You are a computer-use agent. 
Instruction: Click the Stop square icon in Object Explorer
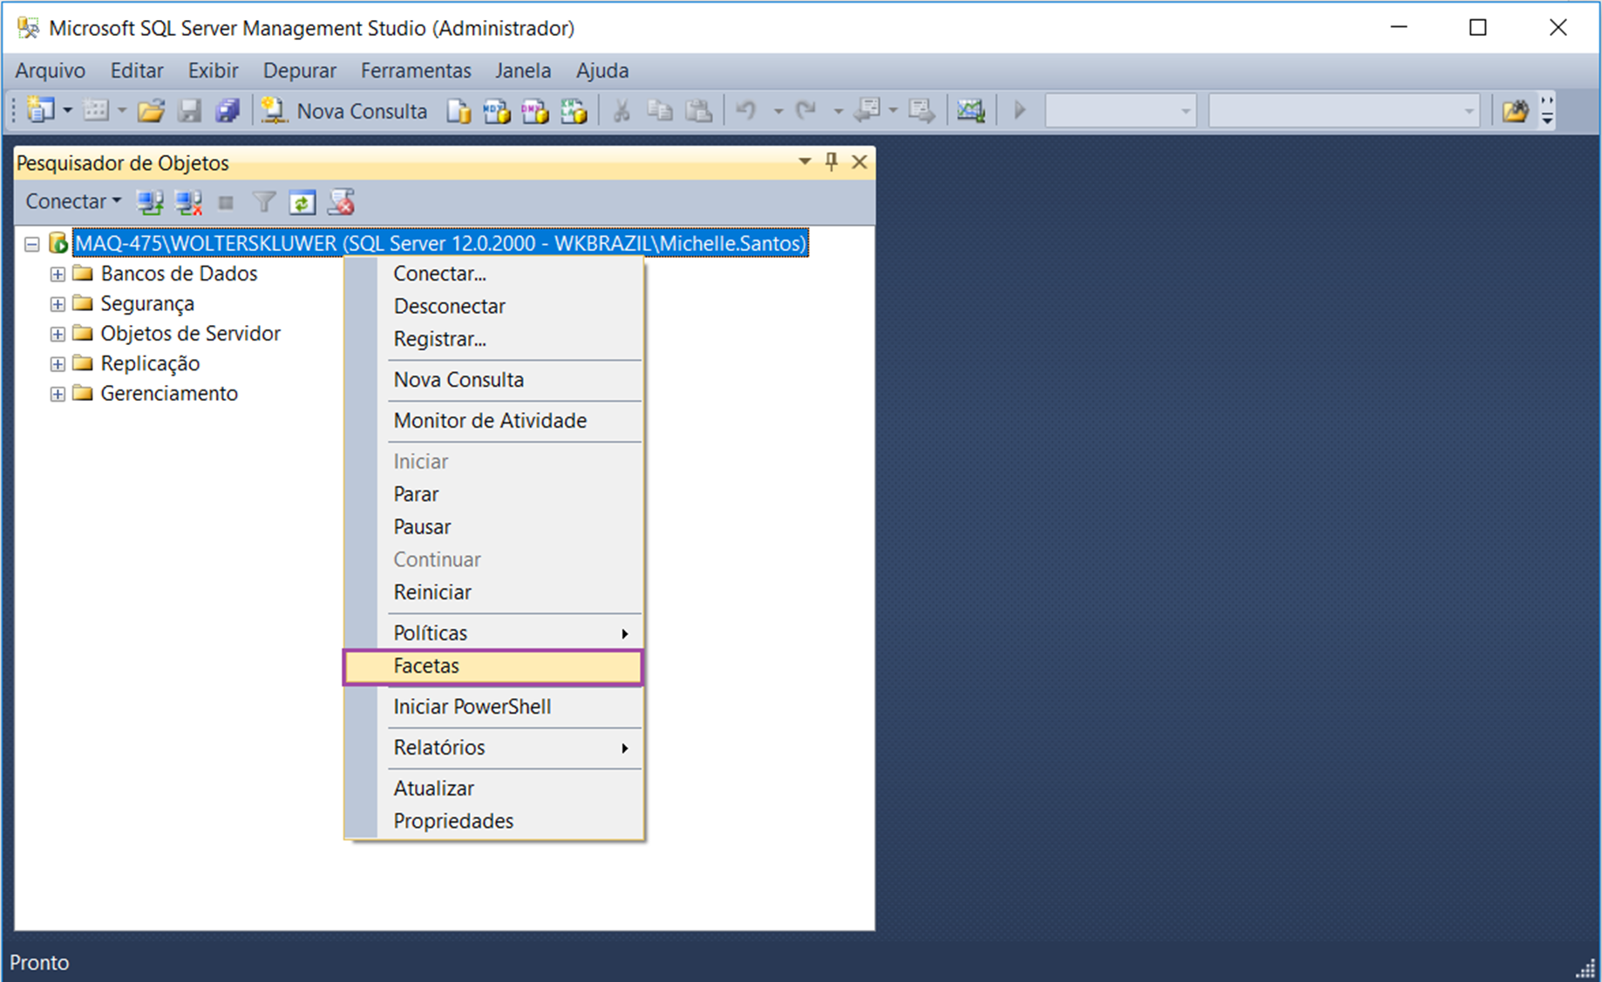(x=226, y=203)
